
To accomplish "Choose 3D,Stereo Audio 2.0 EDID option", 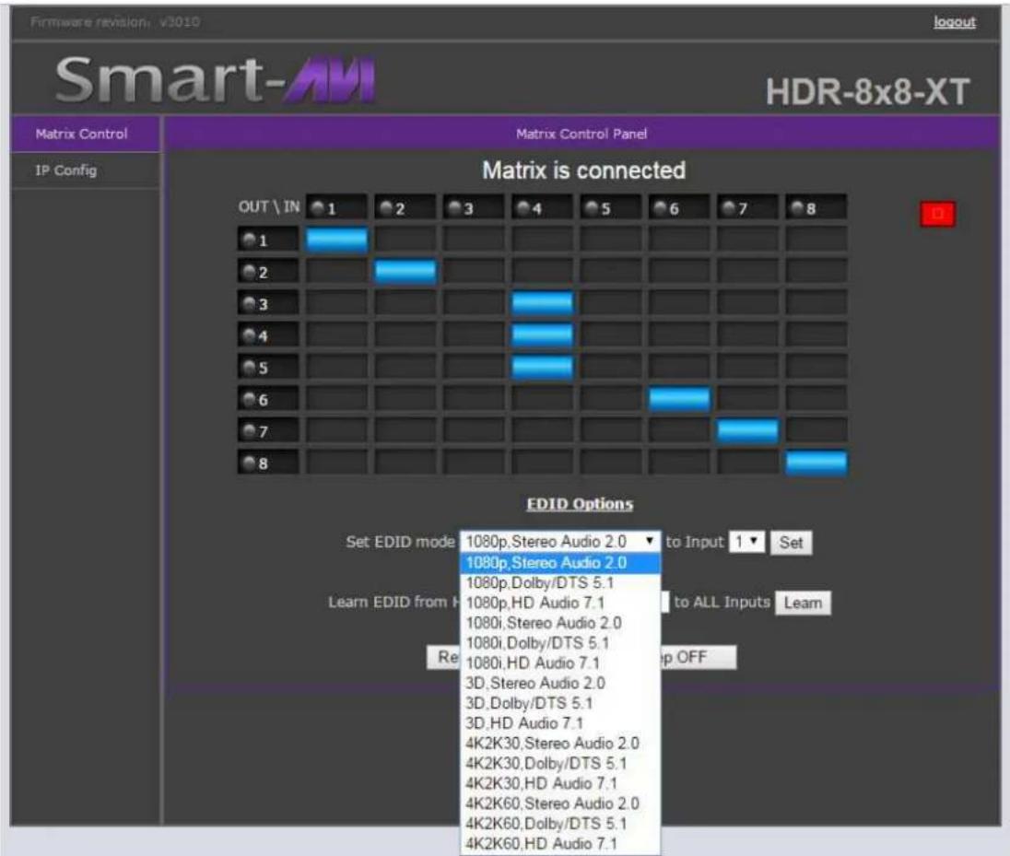I will tap(559, 683).
